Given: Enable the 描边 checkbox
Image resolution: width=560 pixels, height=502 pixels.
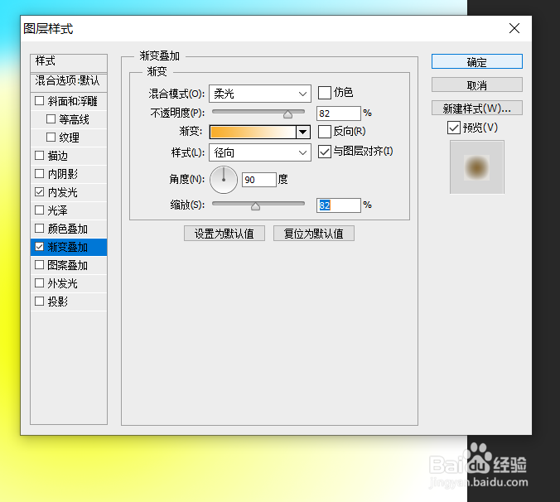Looking at the screenshot, I should pos(39,155).
